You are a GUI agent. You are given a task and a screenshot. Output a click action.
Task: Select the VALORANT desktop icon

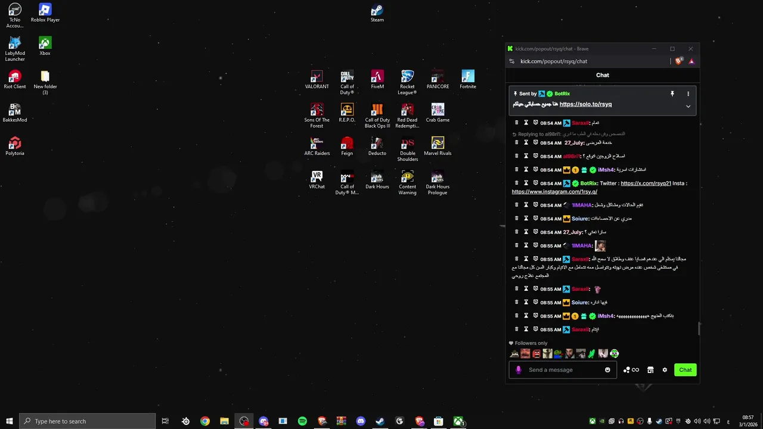pos(317,80)
